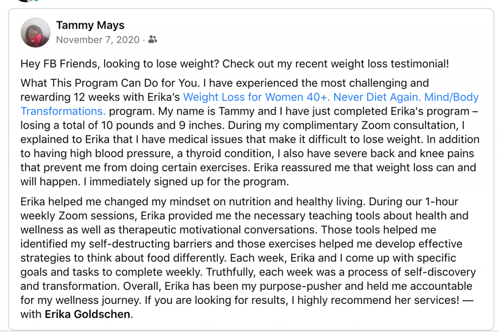Click 'I highly recommend her services!' text
498x335 pixels.
point(375,300)
